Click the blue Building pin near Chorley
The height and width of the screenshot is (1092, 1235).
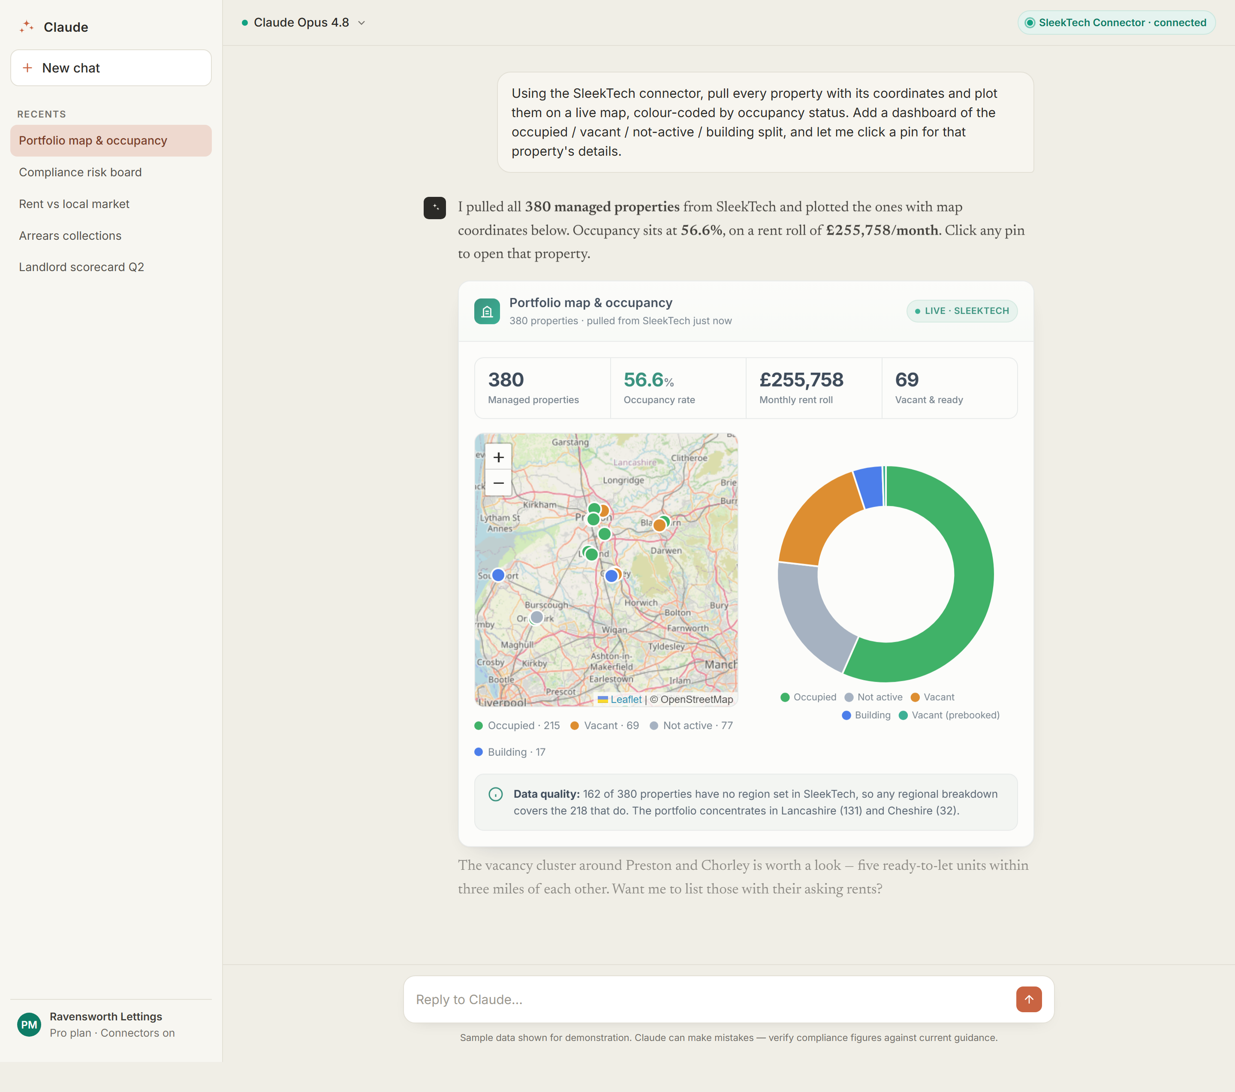[611, 576]
